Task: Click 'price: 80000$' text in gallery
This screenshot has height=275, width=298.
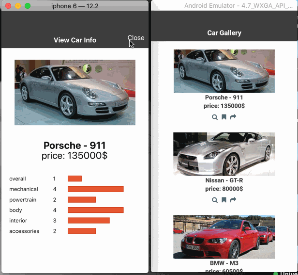Action: [224, 189]
